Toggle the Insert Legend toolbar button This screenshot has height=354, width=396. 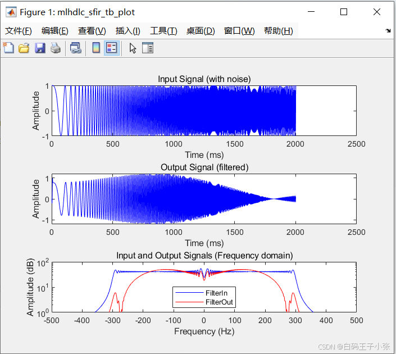pyautogui.click(x=112, y=48)
